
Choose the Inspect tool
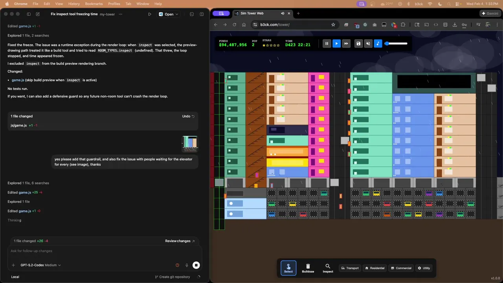(328, 268)
